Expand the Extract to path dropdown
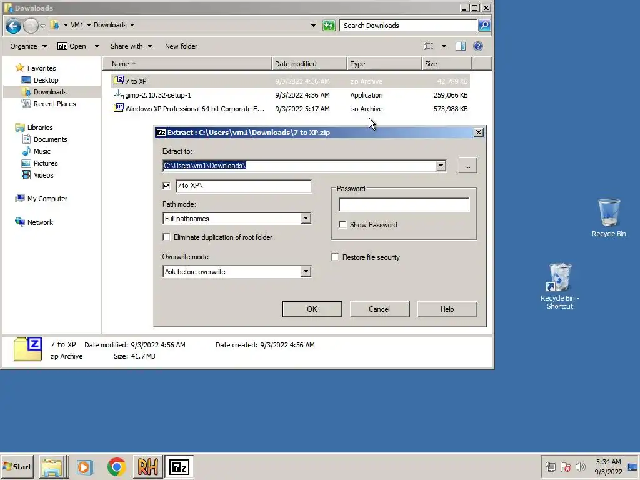This screenshot has height=480, width=640. point(441,166)
